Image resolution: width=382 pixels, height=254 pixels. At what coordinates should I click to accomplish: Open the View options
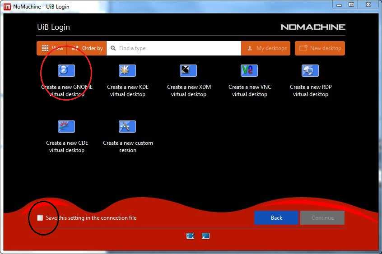(51, 48)
